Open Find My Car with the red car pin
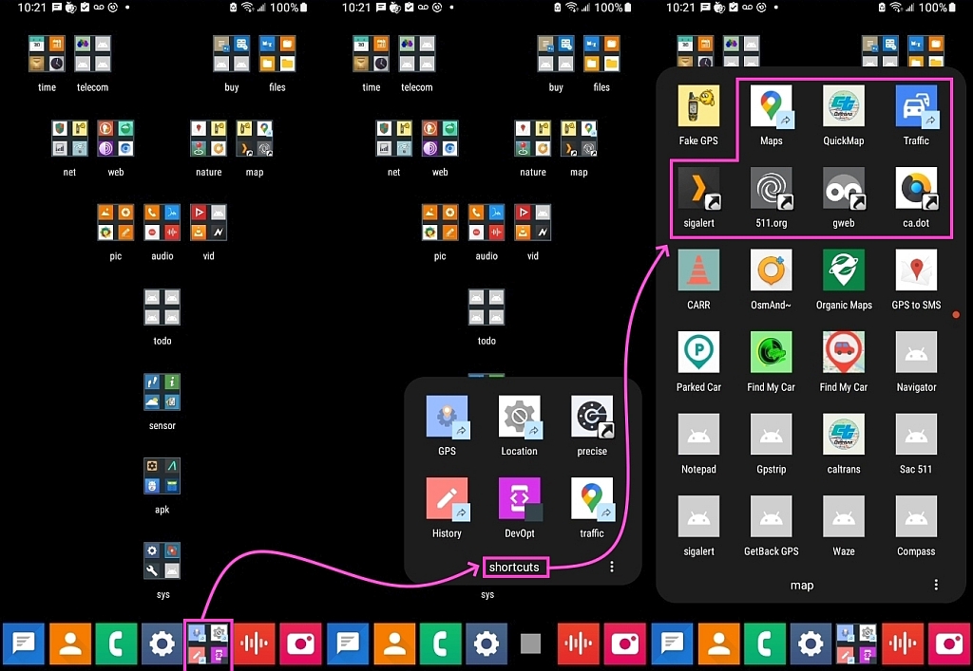The height and width of the screenshot is (671, 973). point(844,352)
